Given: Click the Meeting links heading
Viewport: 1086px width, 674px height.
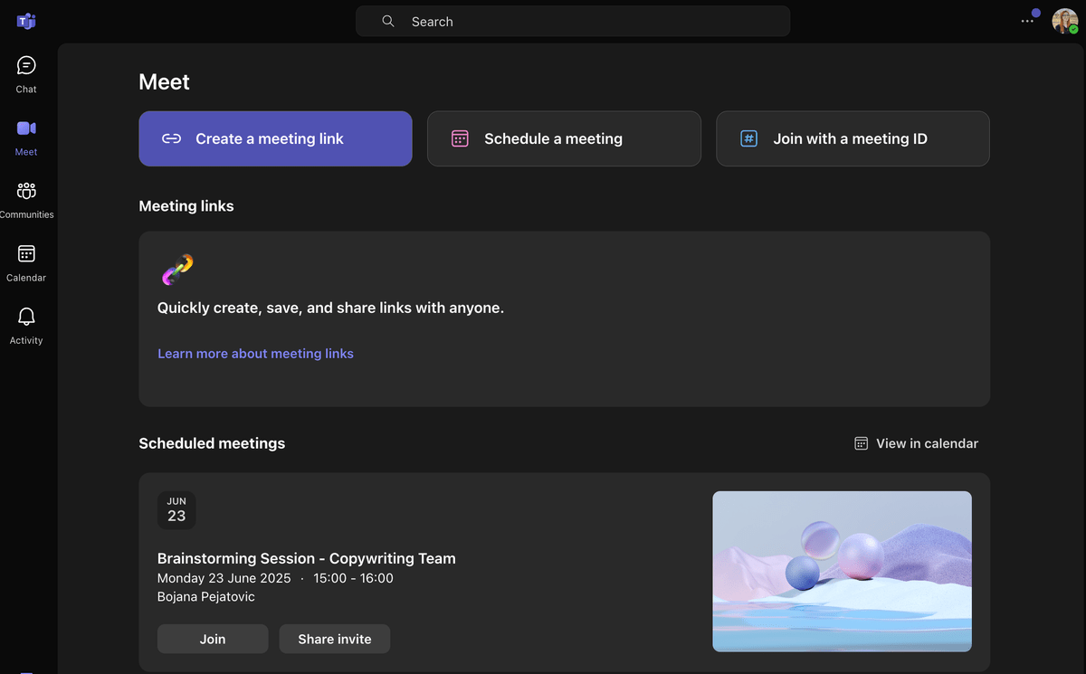Looking at the screenshot, I should [186, 206].
